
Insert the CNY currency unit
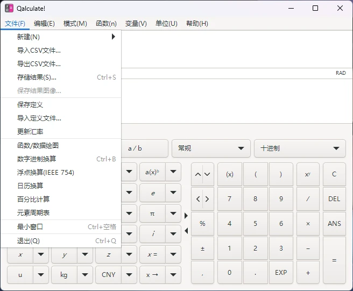pos(109,275)
